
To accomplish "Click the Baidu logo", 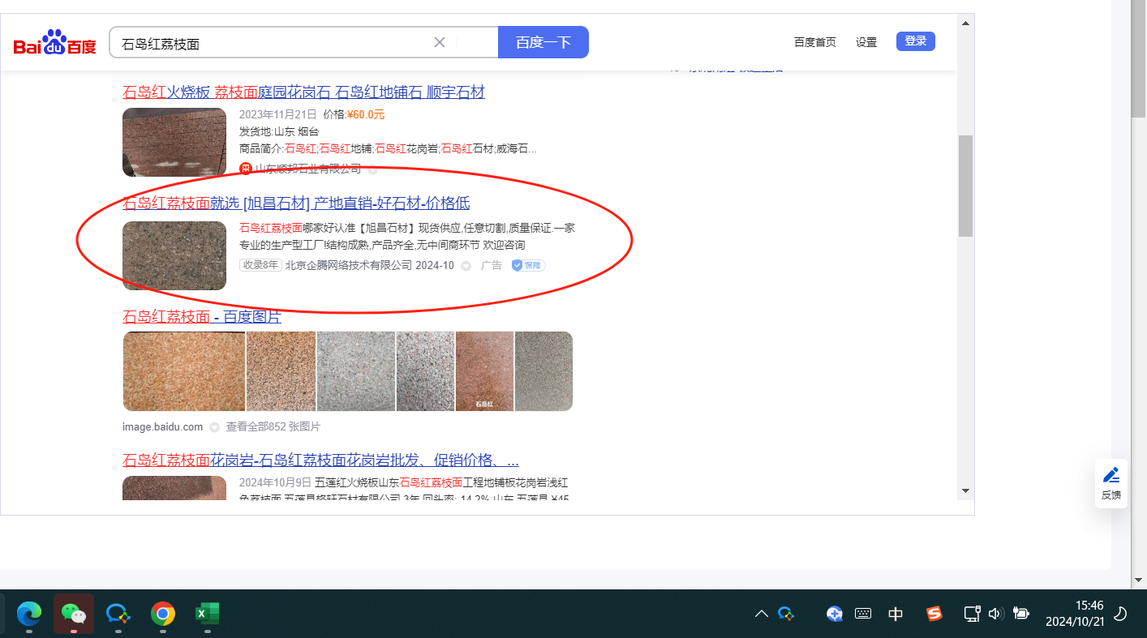I will pos(55,43).
